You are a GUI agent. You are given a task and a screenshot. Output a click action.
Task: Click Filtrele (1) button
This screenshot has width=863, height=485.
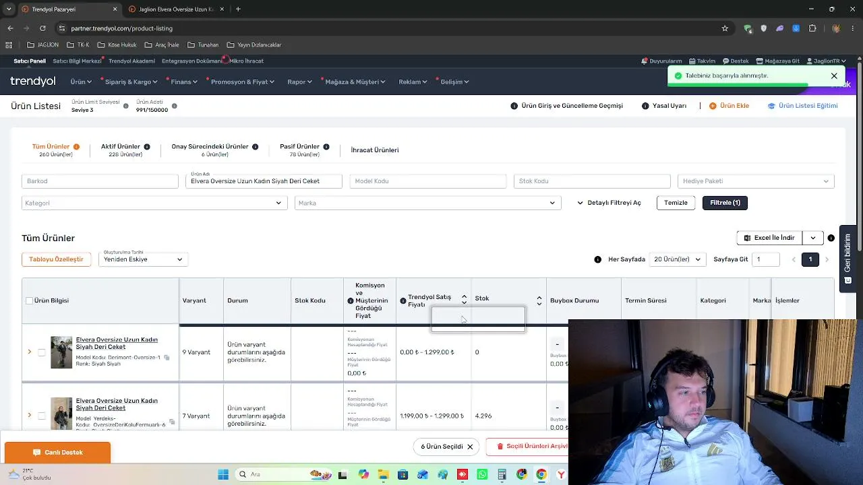(725, 203)
